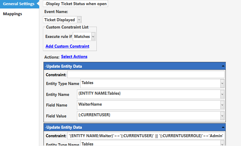Click the Field Value text box with {:CURRENTUSER}
Viewport: 241px width, 146px height.
(149, 116)
